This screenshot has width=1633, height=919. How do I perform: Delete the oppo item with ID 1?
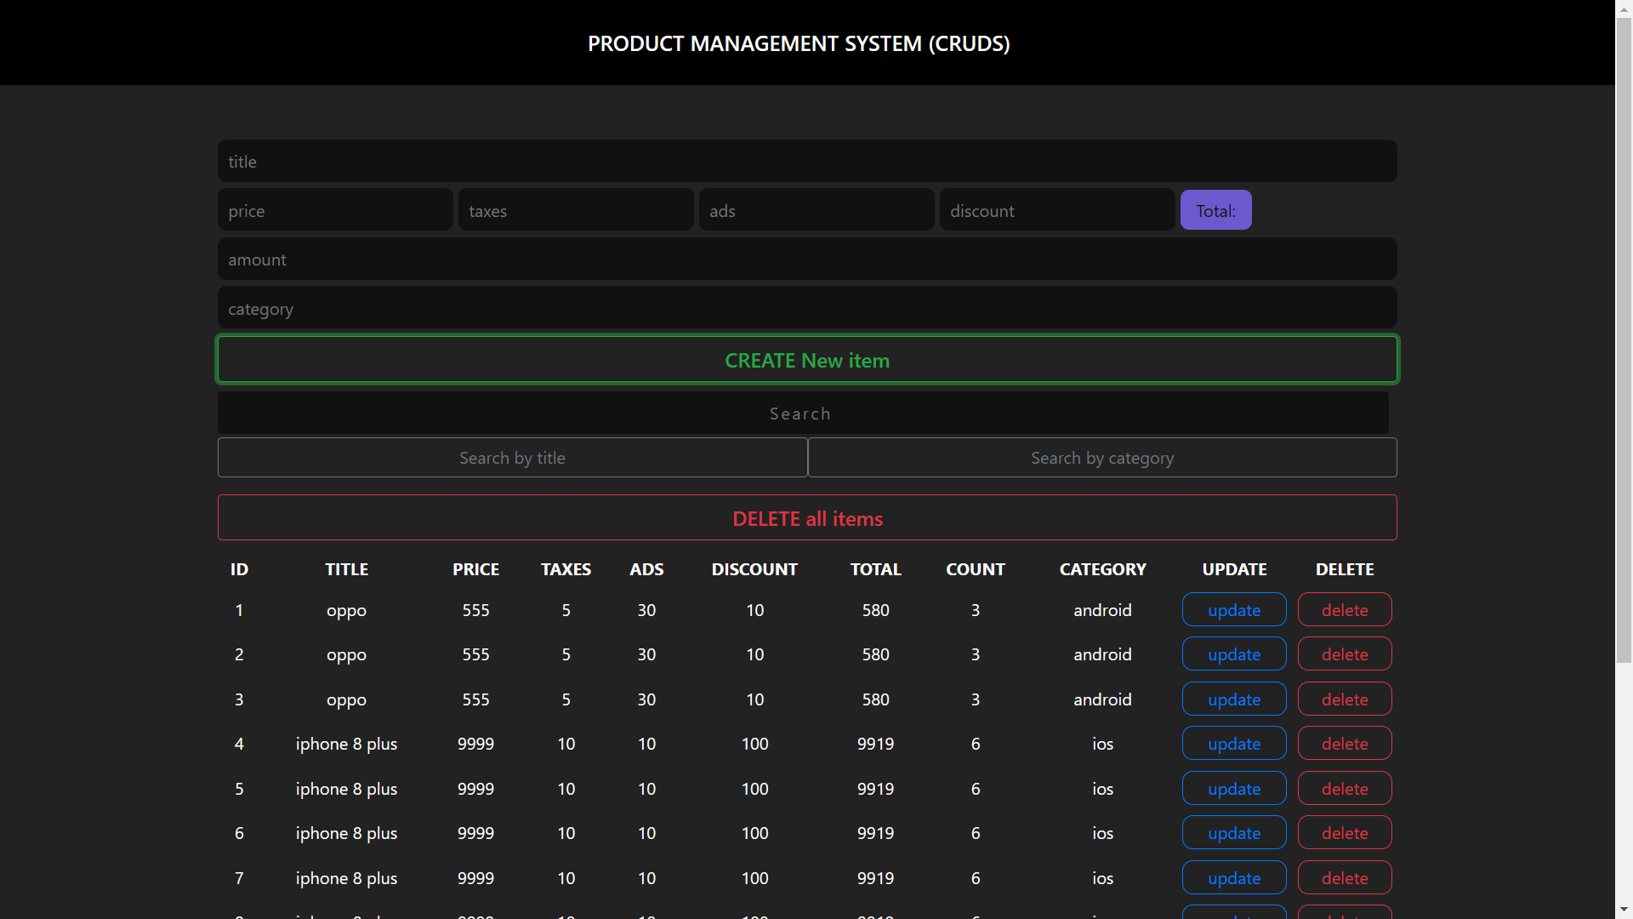[x=1345, y=610]
